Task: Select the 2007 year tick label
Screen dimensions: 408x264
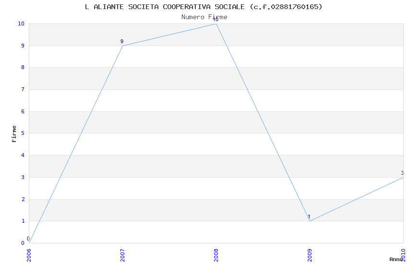Action: tap(122, 255)
